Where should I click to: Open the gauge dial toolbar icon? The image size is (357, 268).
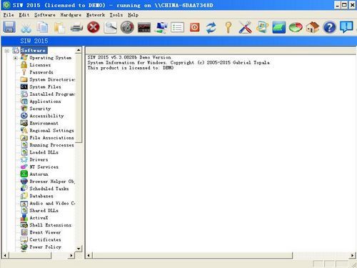pyautogui.click(x=127, y=27)
